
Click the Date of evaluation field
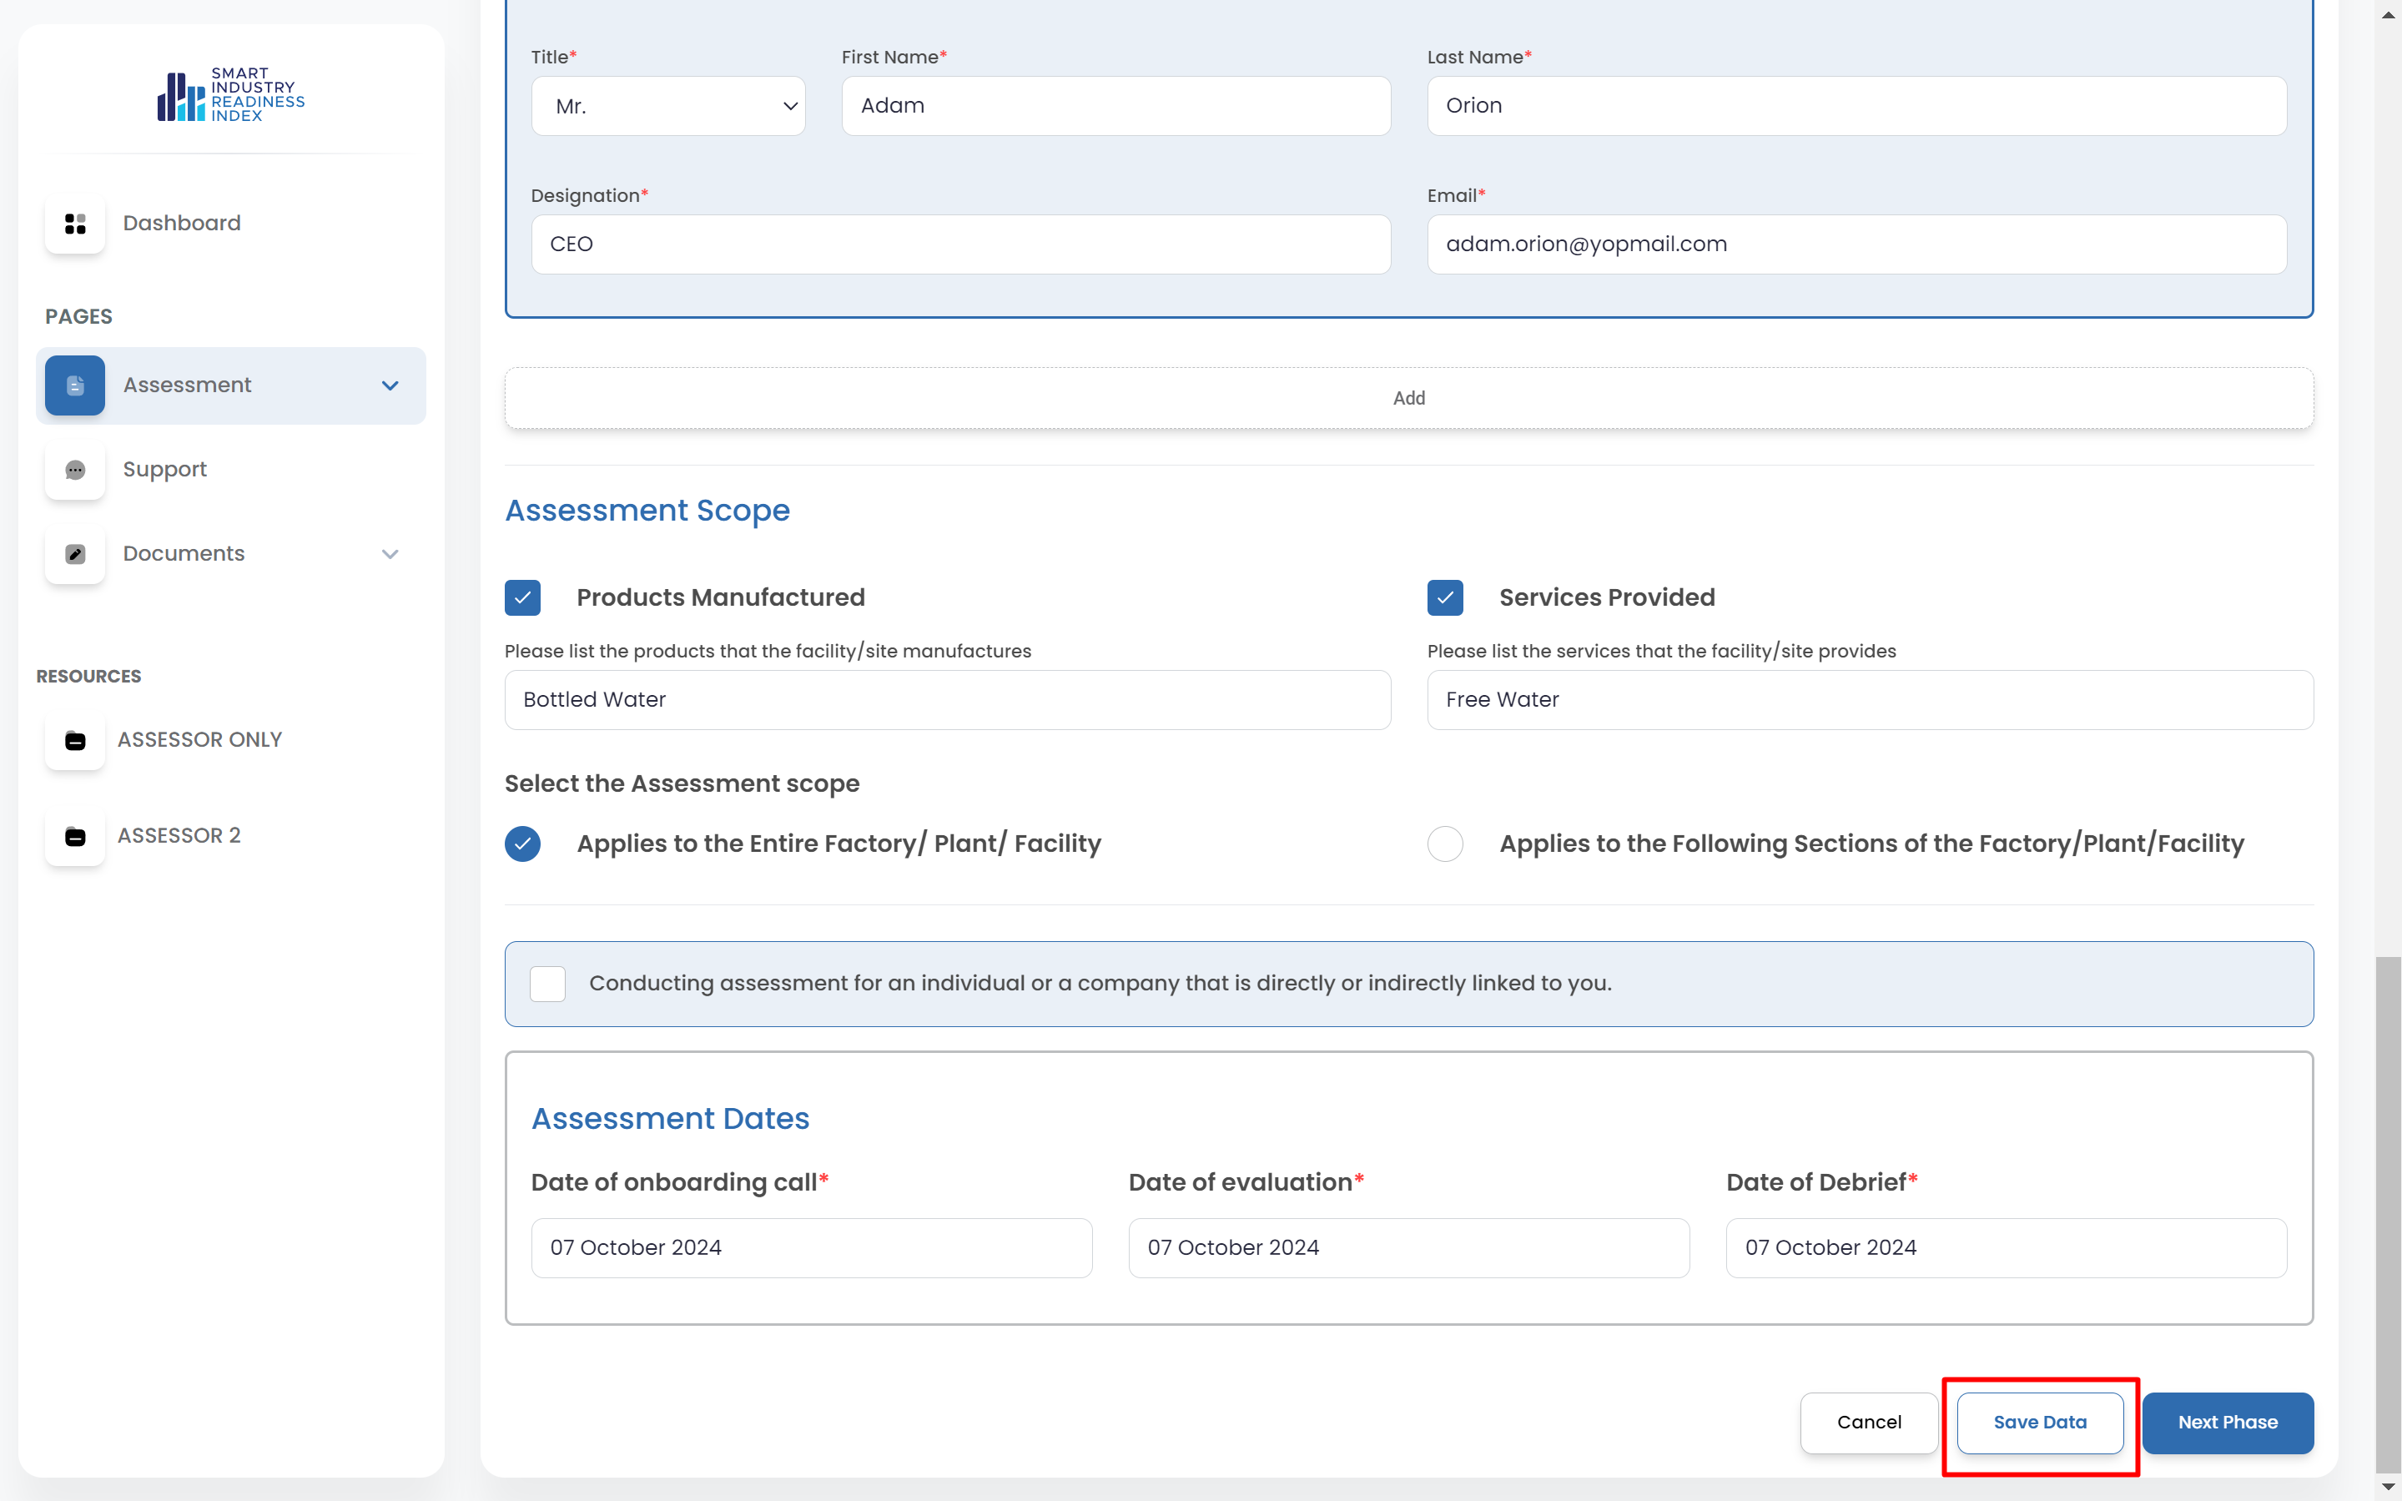point(1407,1248)
